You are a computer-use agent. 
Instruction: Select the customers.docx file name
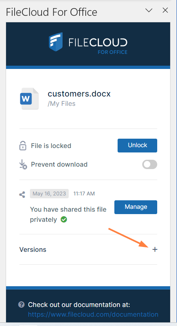click(x=79, y=94)
